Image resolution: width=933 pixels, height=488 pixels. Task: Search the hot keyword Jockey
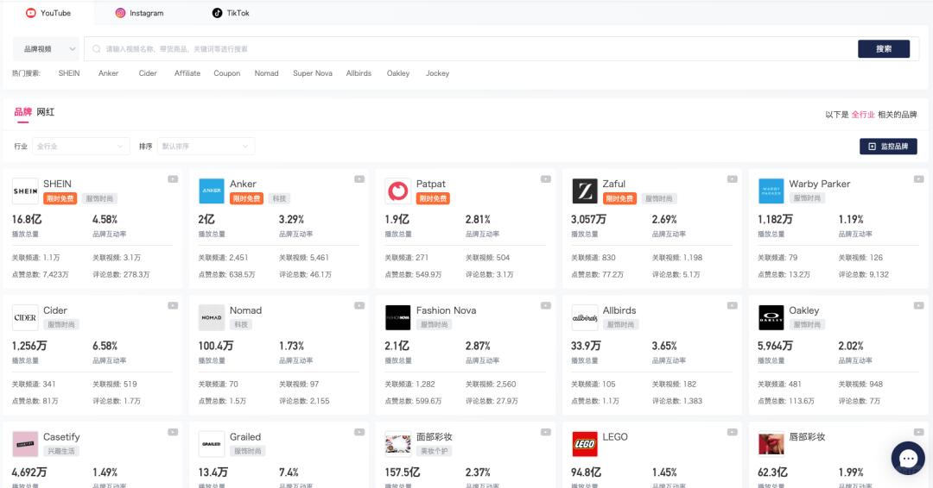(437, 73)
